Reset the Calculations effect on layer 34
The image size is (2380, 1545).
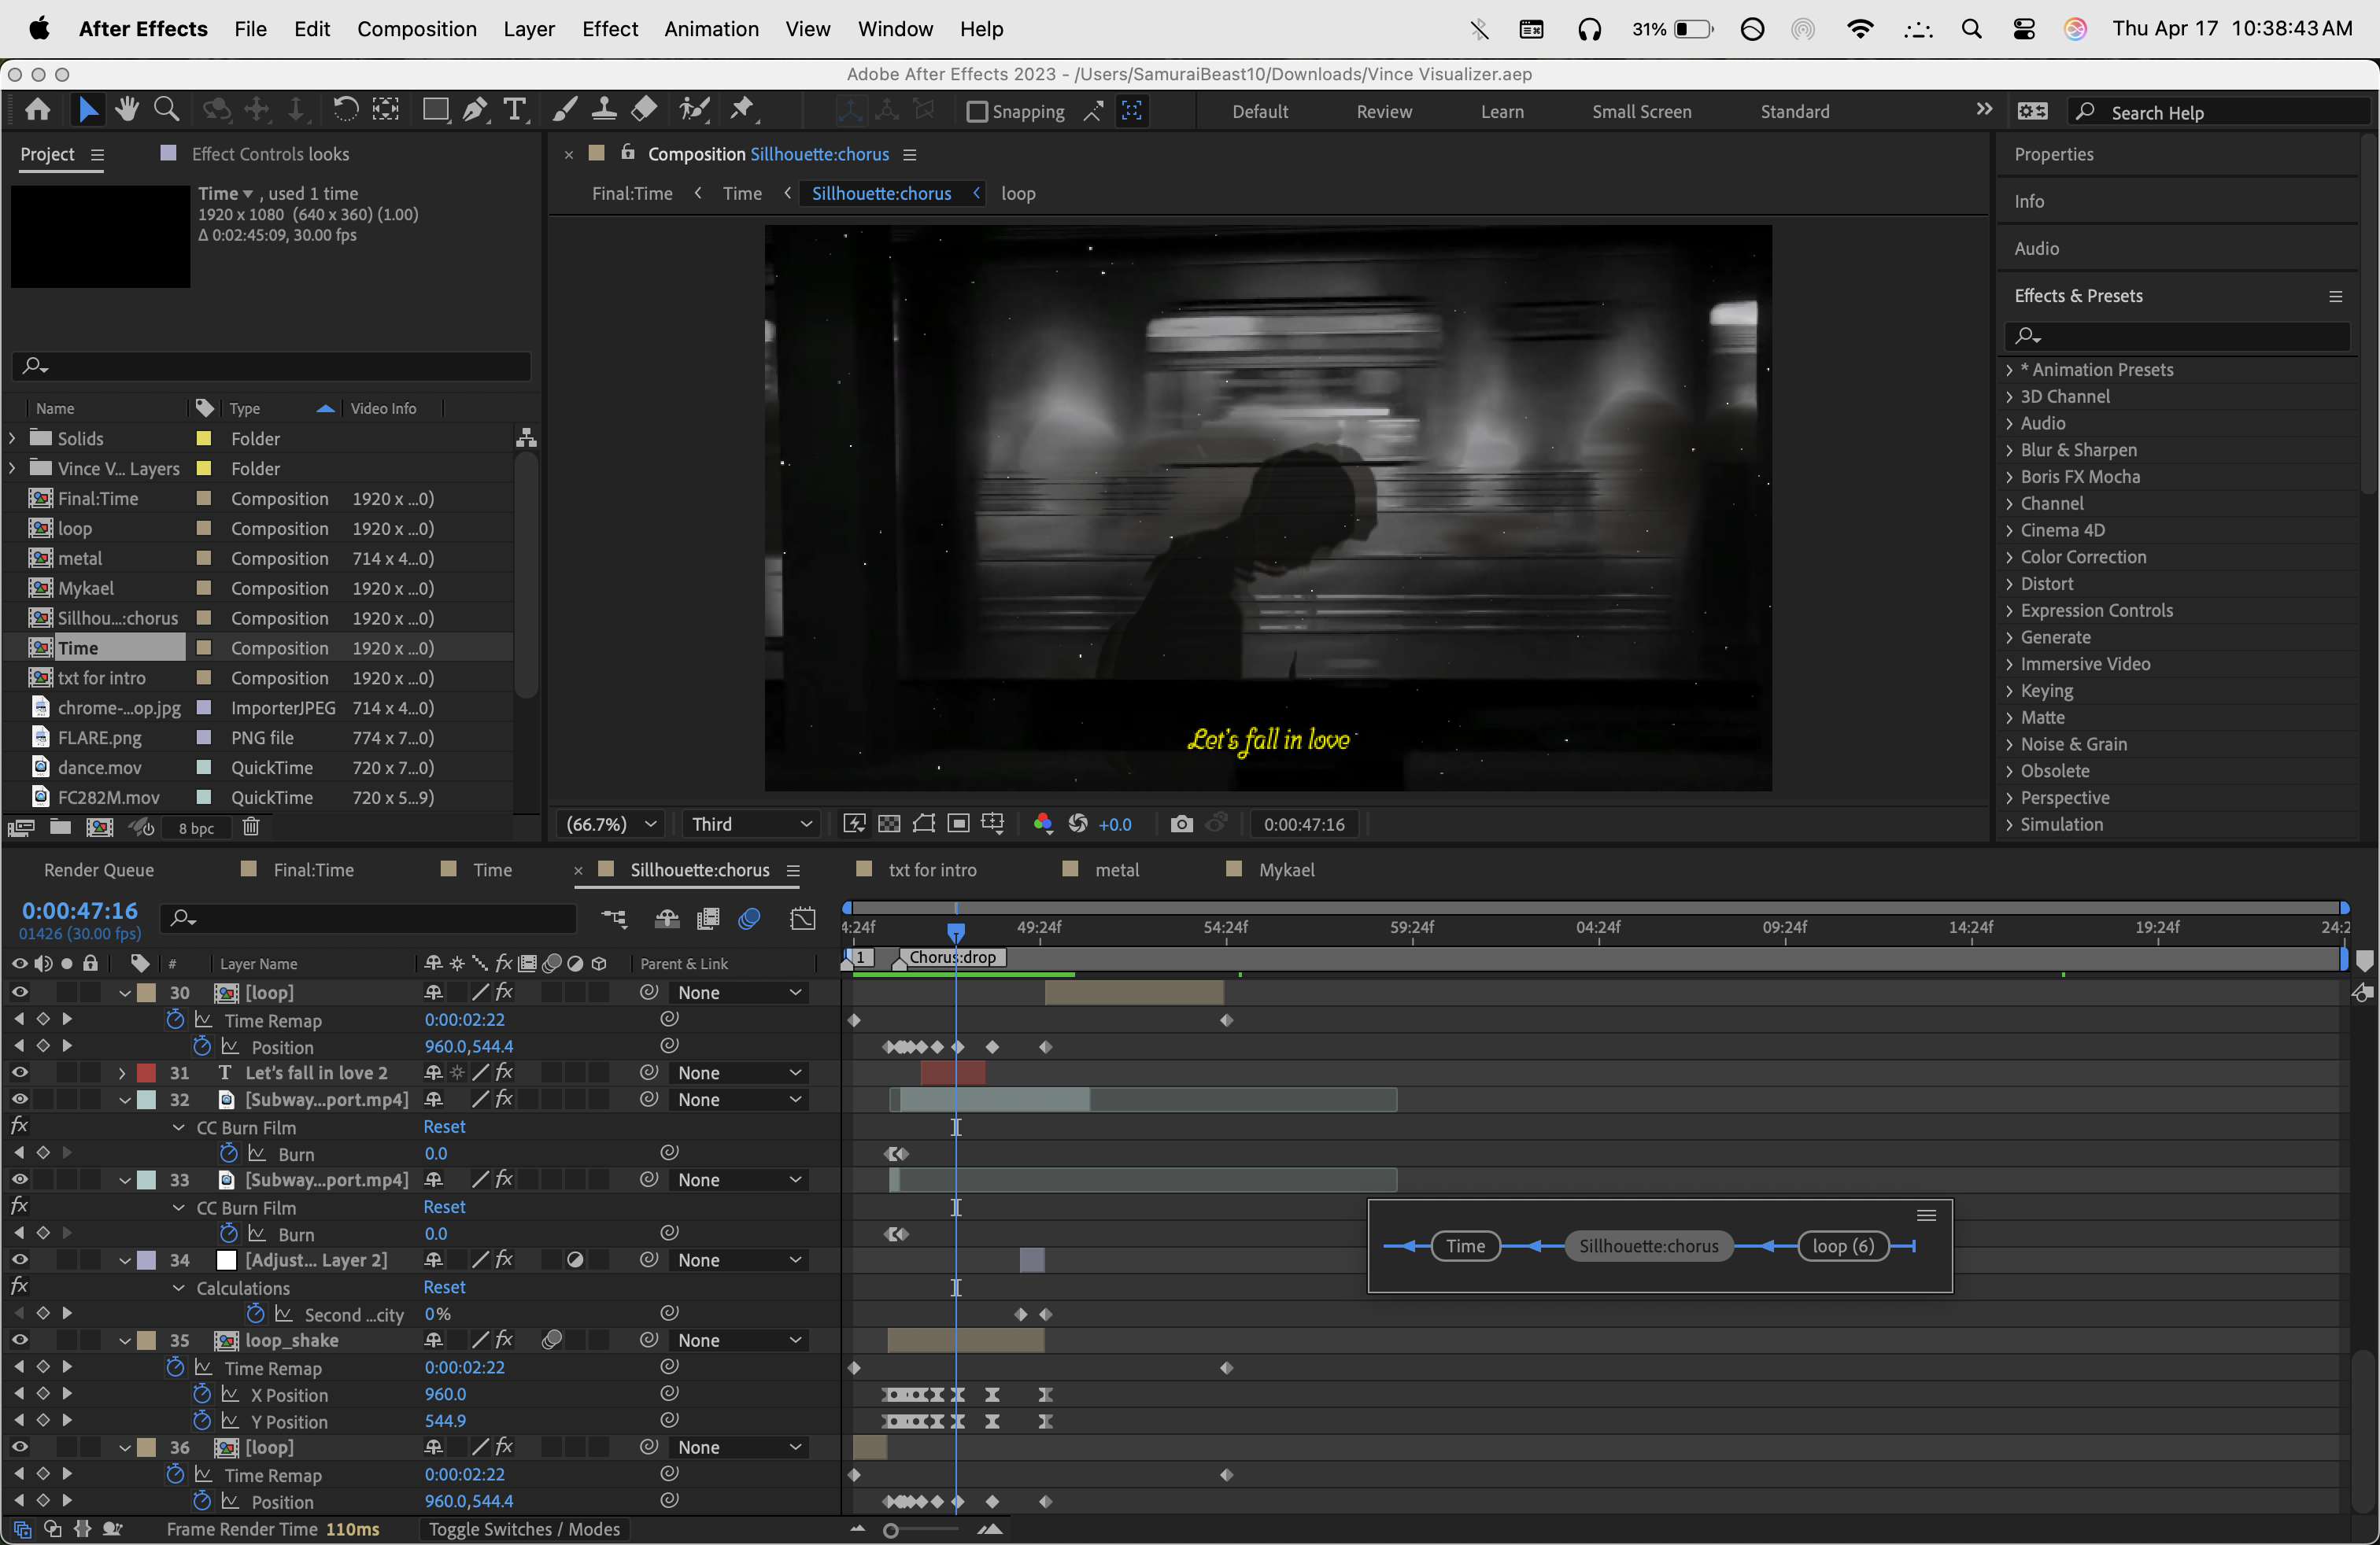444,1287
